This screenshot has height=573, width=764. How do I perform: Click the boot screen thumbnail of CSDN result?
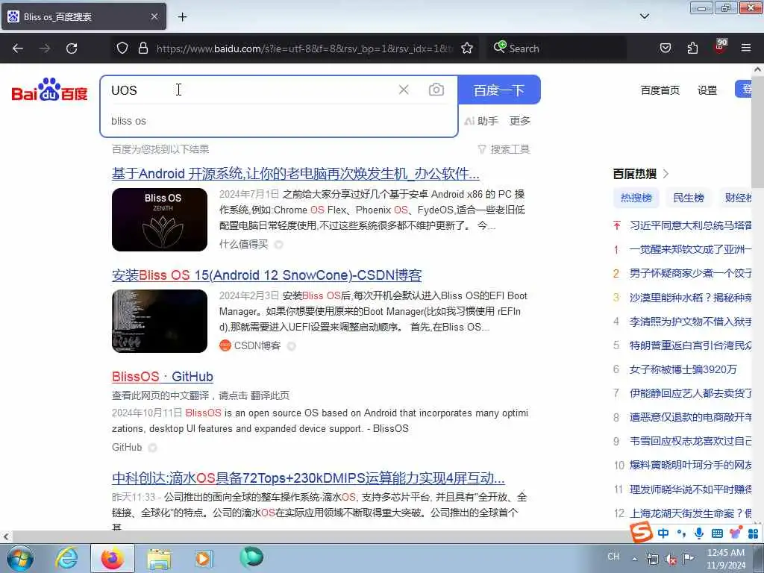pyautogui.click(x=160, y=321)
